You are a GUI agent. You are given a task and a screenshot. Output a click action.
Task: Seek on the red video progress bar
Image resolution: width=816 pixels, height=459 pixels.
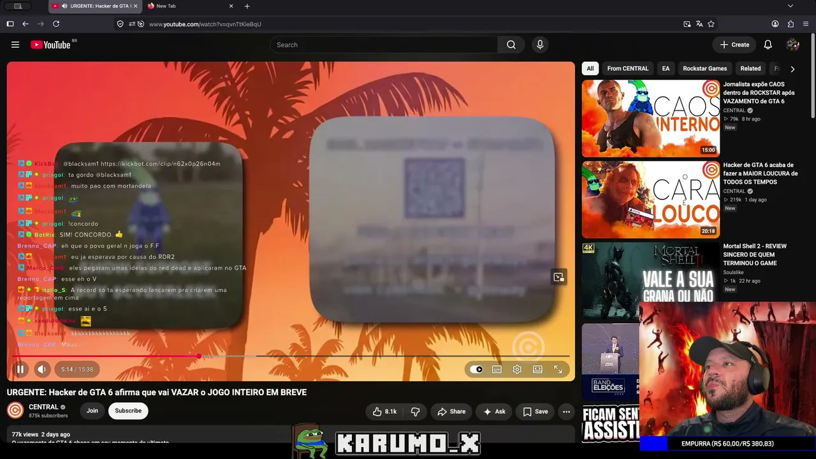(x=291, y=356)
